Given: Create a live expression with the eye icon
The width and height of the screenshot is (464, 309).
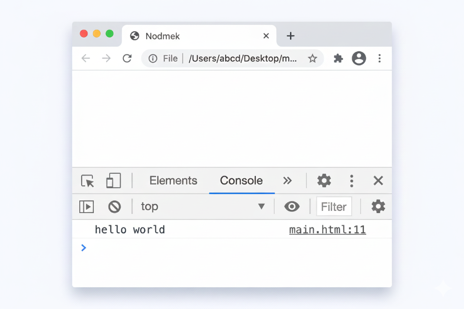Looking at the screenshot, I should (x=292, y=206).
